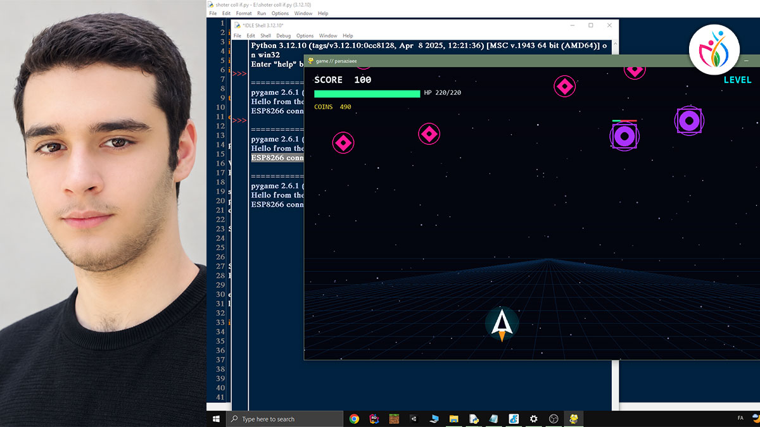Open the Debug menu in IDLE Shell

[x=283, y=36]
